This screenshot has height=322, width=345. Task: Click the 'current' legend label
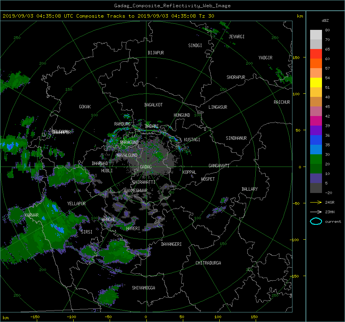pos(333,222)
